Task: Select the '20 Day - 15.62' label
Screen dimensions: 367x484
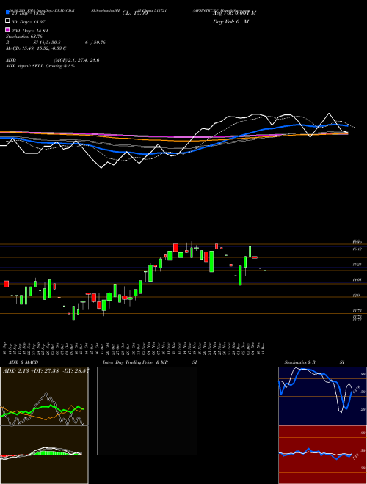Action: 29,13
